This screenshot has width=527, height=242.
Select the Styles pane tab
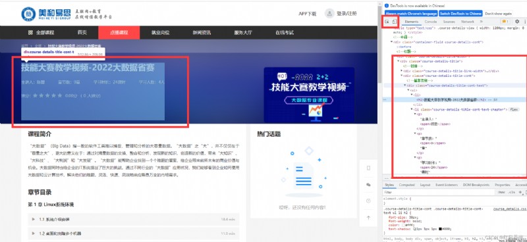(389, 185)
